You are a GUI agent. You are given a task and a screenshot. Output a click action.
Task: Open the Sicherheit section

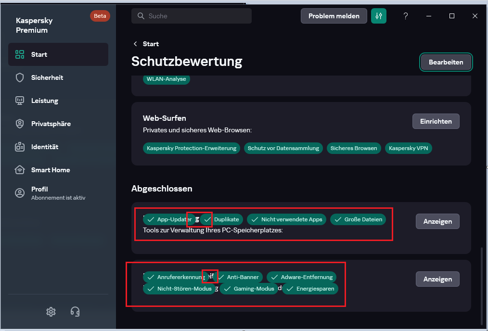click(58, 77)
